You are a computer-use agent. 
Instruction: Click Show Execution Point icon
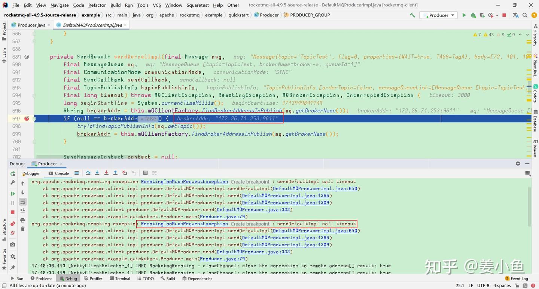coord(76,173)
